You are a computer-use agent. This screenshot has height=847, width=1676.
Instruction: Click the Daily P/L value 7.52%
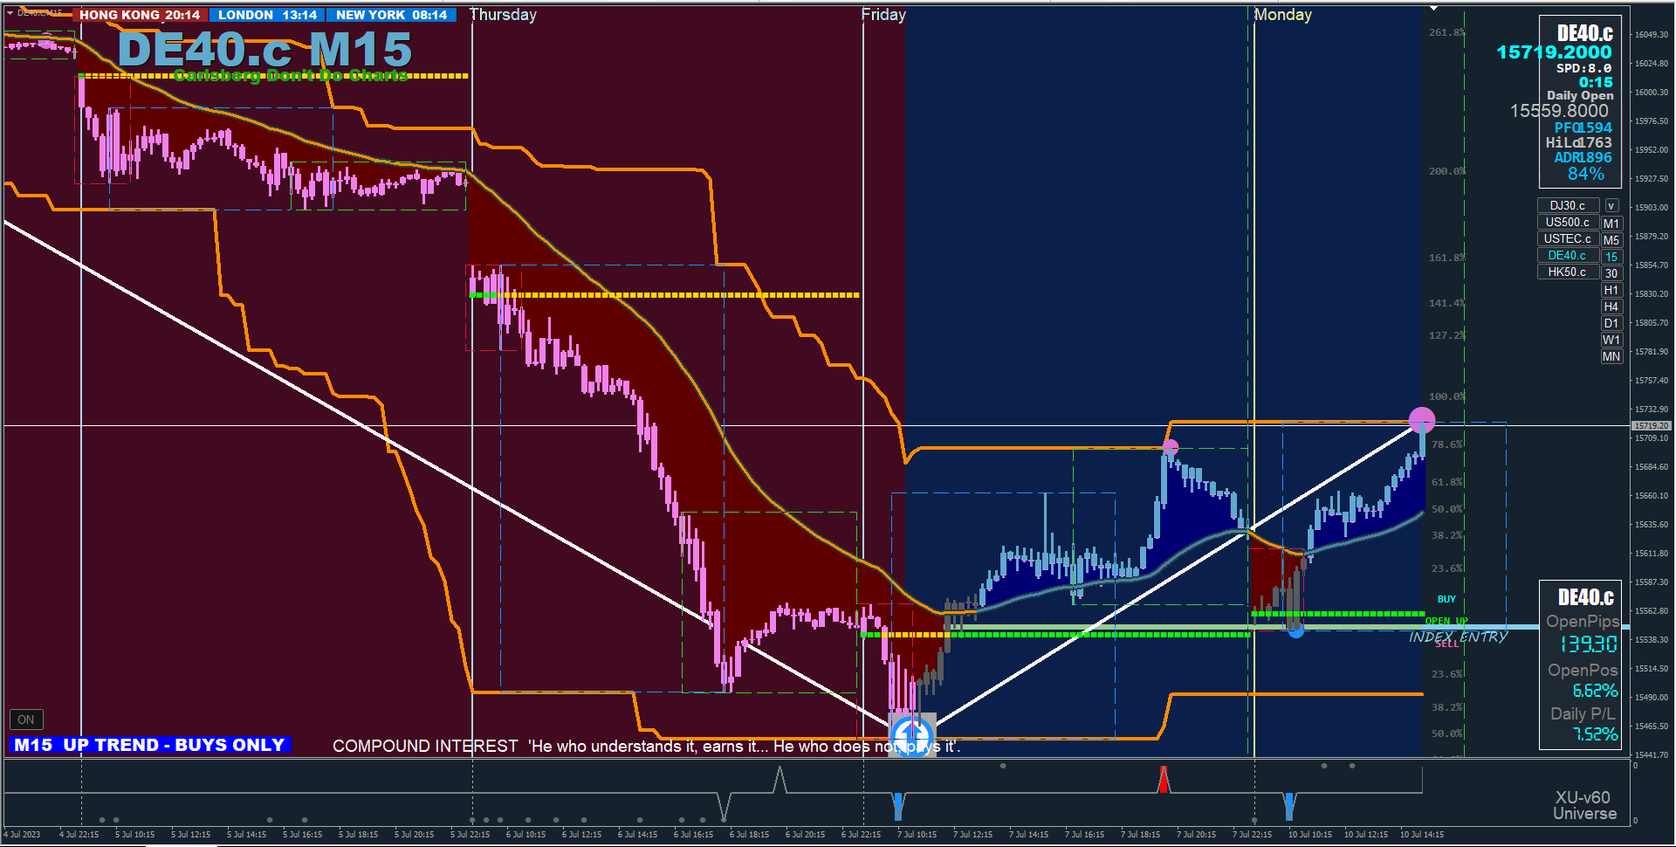1595,734
